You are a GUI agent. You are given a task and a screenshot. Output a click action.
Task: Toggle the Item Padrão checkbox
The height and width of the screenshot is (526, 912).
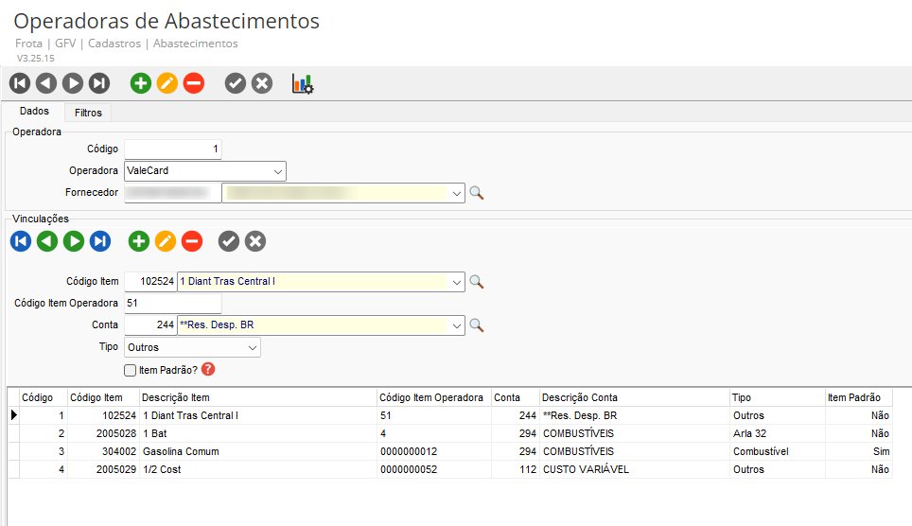(x=131, y=370)
